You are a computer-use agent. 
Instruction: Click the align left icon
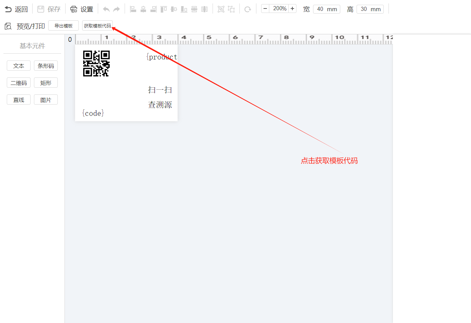pos(133,9)
